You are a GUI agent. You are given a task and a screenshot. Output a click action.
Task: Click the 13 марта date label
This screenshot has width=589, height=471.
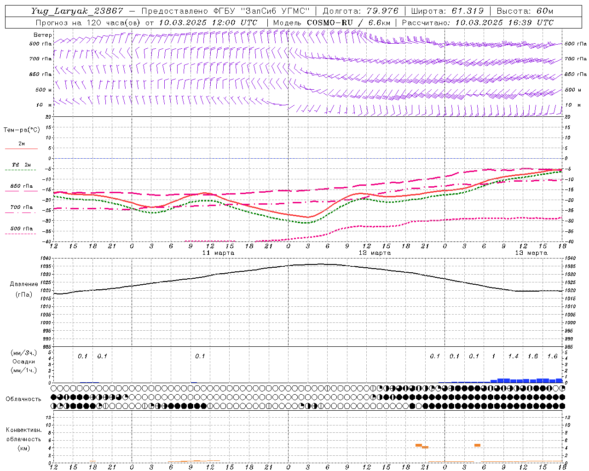coord(531,253)
